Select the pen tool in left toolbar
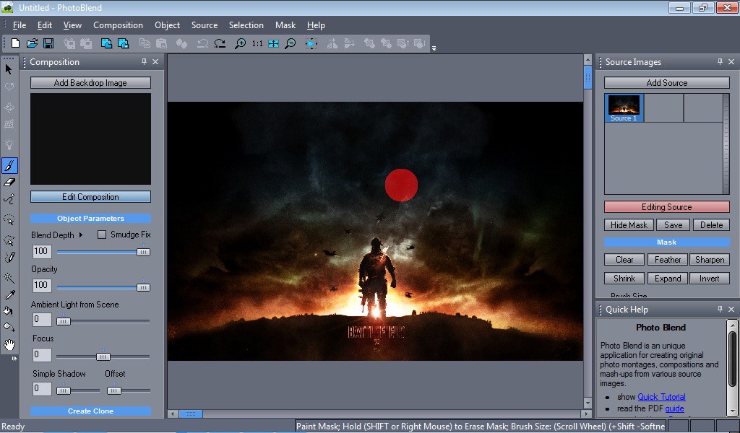740x433 pixels. tap(9, 257)
